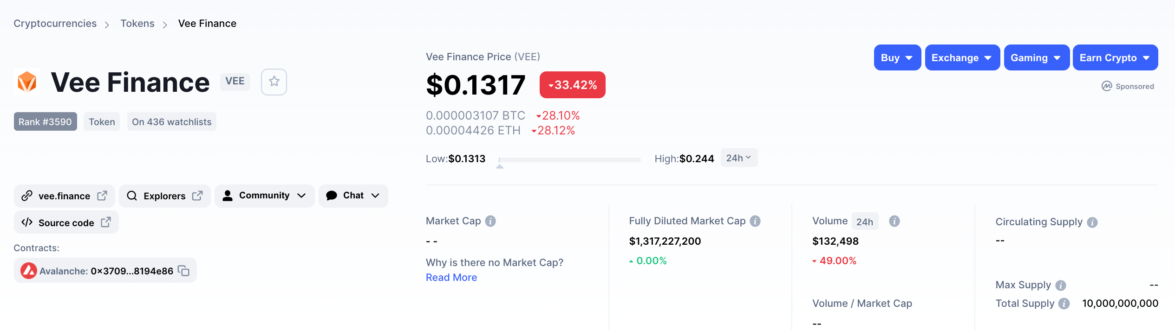Screen dimensions: 1175x330
Task: Navigate to Tokens breadcrumb
Action: pyautogui.click(x=137, y=24)
